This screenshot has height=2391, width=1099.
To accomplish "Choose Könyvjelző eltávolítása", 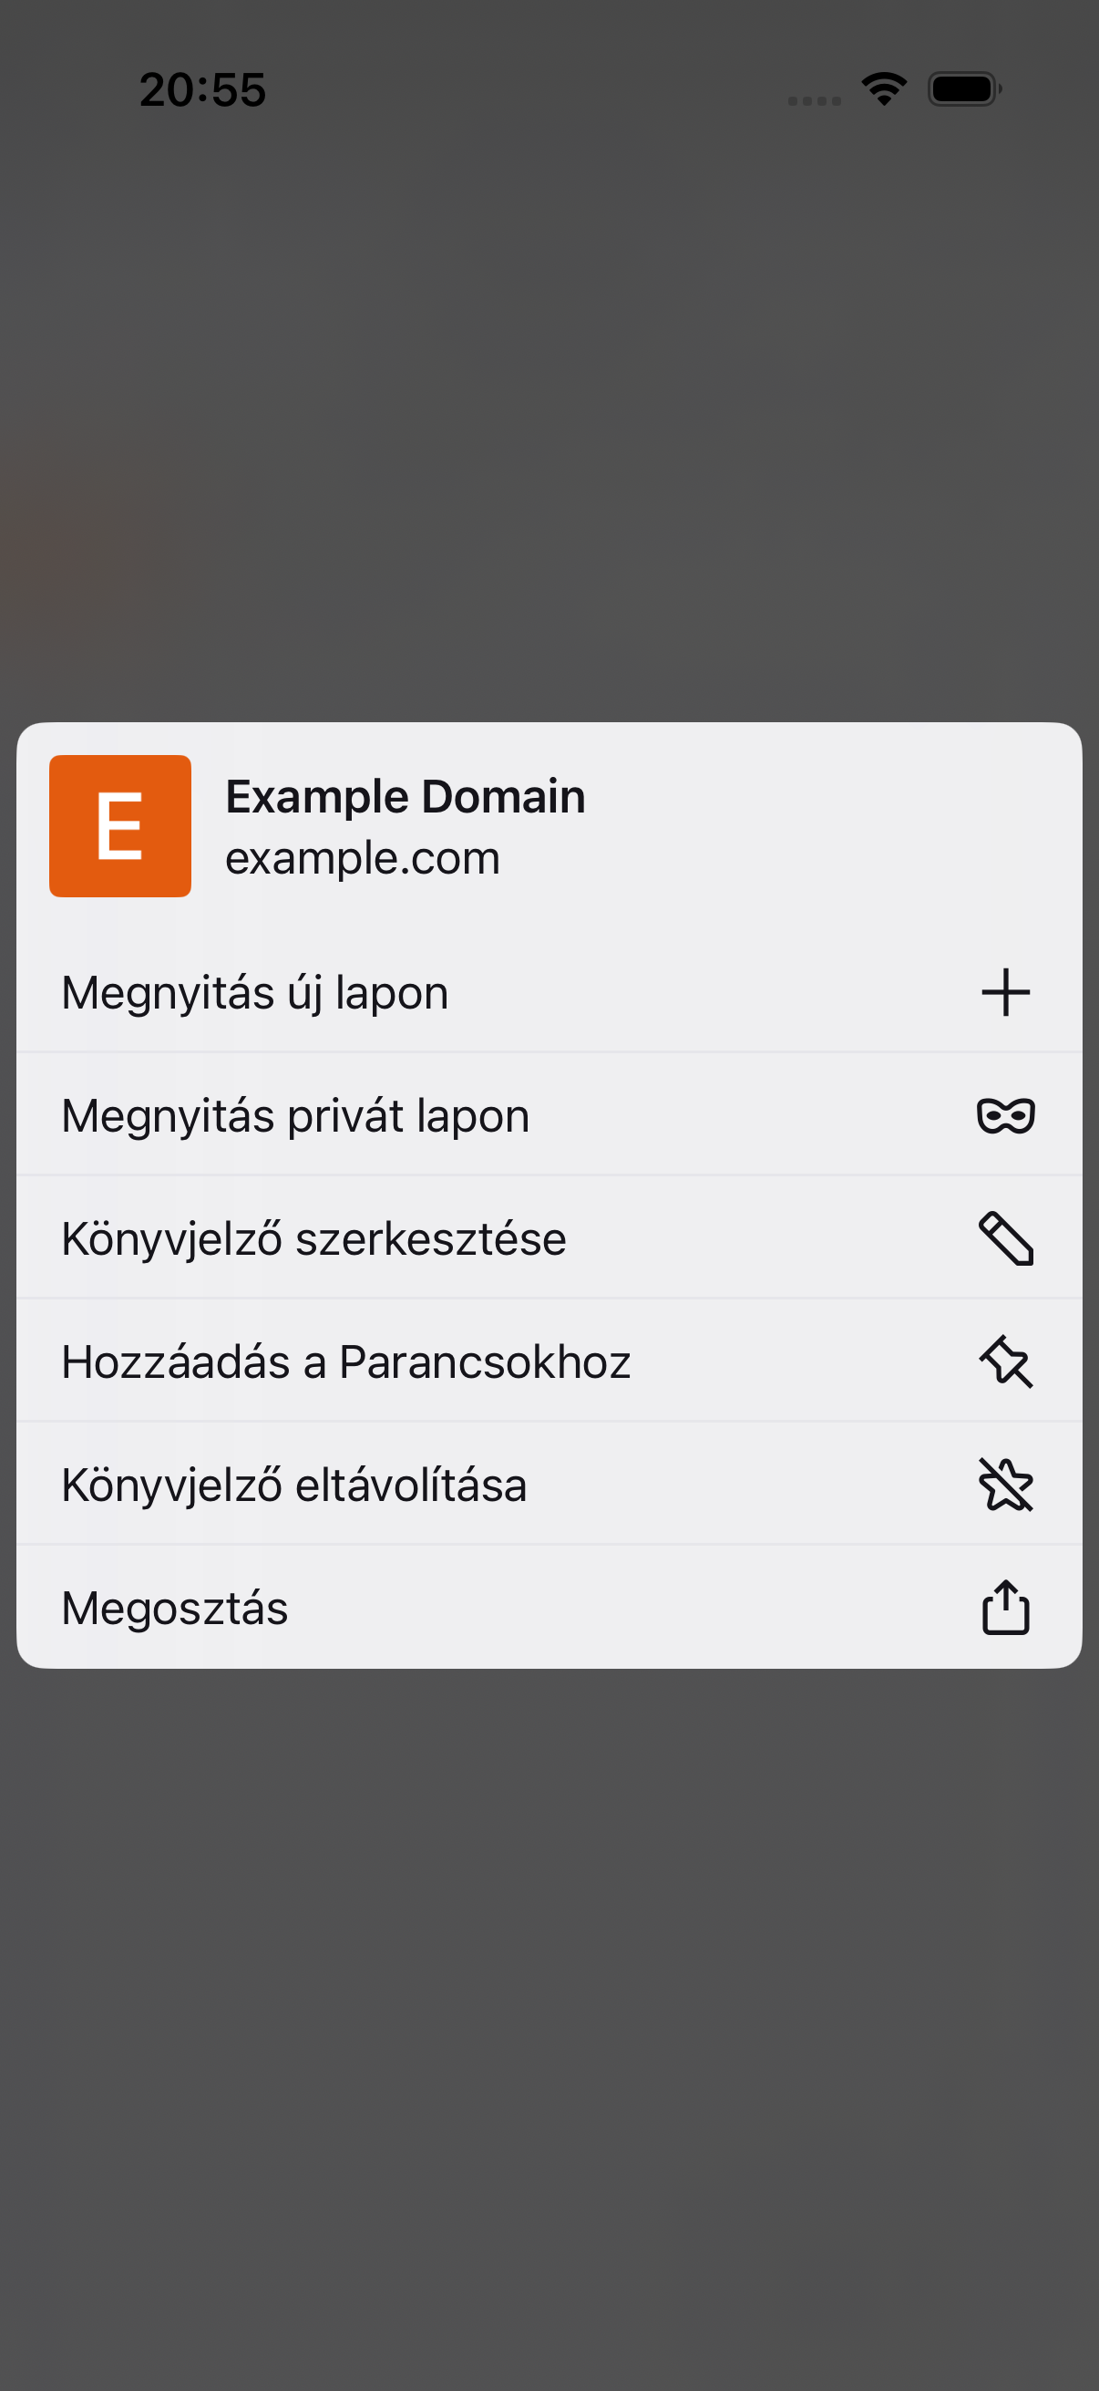I will tap(549, 1485).
